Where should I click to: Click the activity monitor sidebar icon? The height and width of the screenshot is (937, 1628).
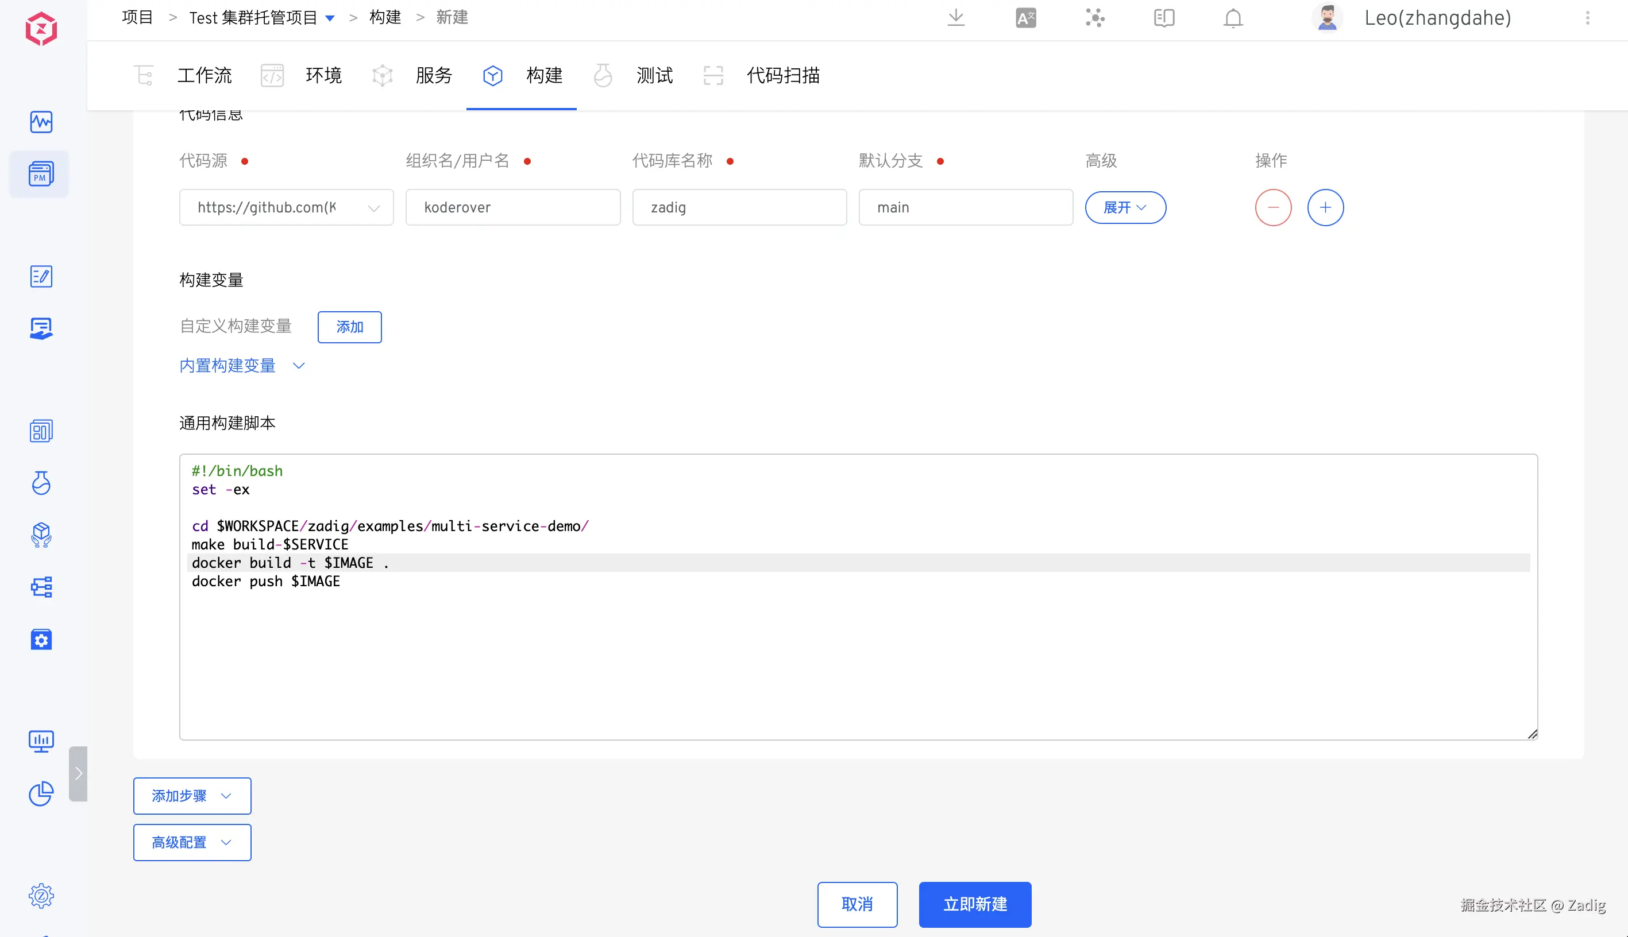(41, 122)
